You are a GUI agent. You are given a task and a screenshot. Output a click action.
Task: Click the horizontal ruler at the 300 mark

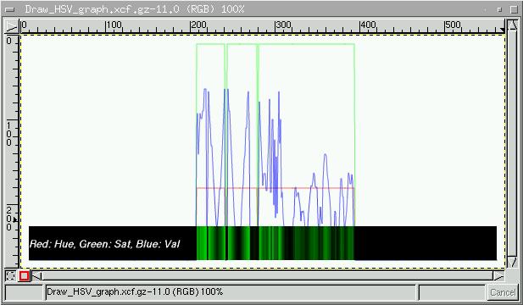(x=275, y=26)
